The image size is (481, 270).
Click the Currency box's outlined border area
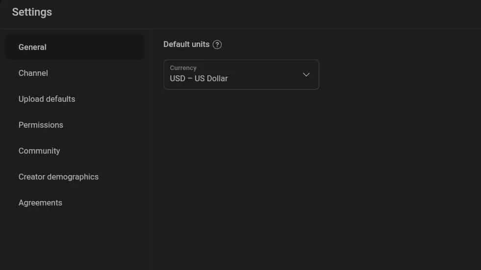[x=241, y=75]
